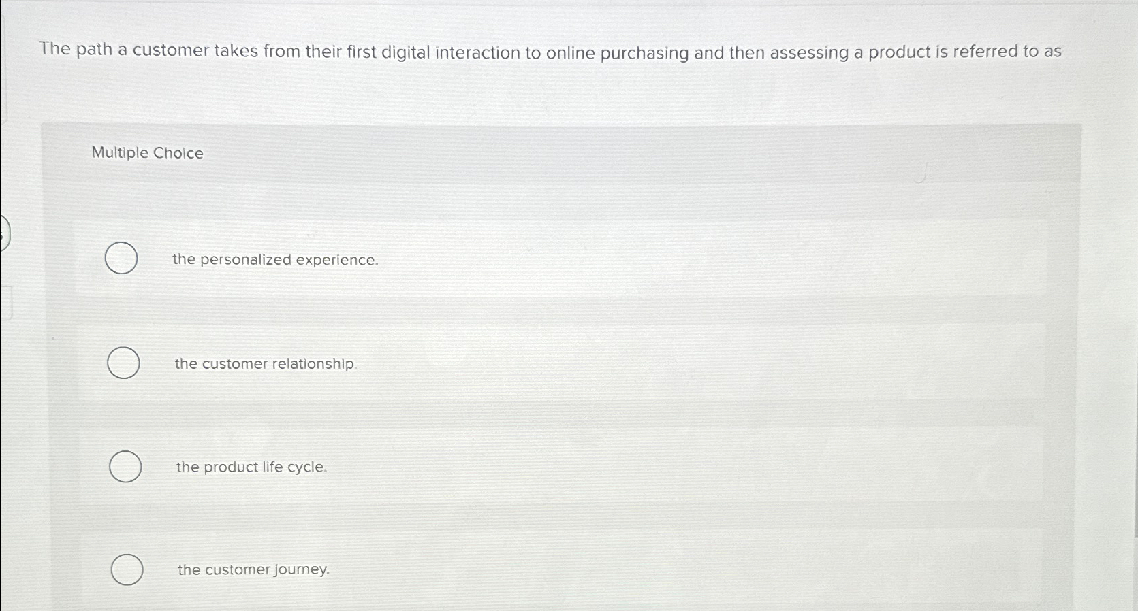Viewport: 1138px width, 611px height.
Task: Click the answer text "the personalized experience."
Action: [x=275, y=260]
